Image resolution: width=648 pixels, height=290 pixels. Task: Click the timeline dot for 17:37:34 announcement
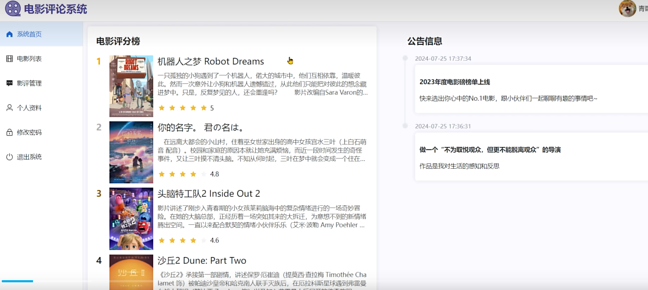point(405,58)
